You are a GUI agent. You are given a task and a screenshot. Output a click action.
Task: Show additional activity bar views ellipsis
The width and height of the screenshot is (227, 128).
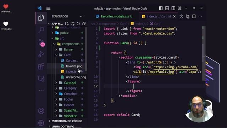[x=41, y=90]
